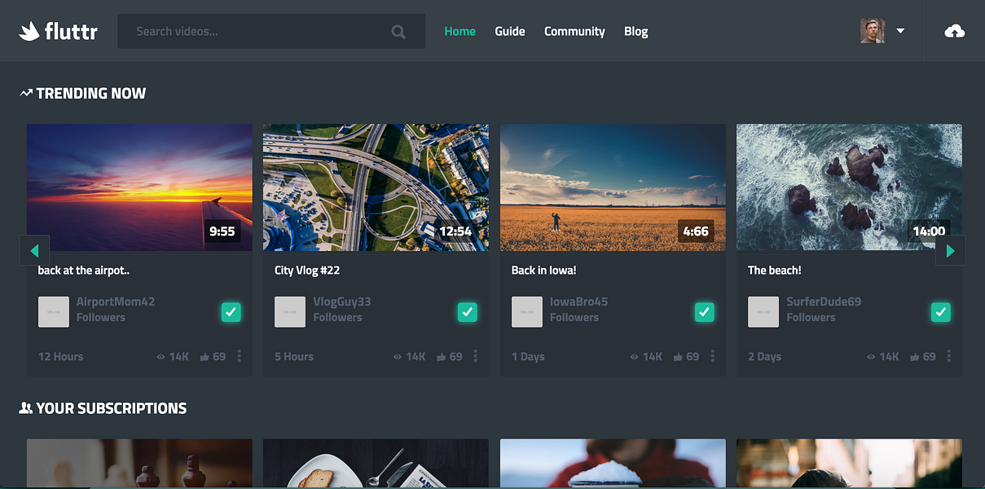985x489 pixels.
Task: Click the '5 Hours' upload time text
Action: [294, 357]
